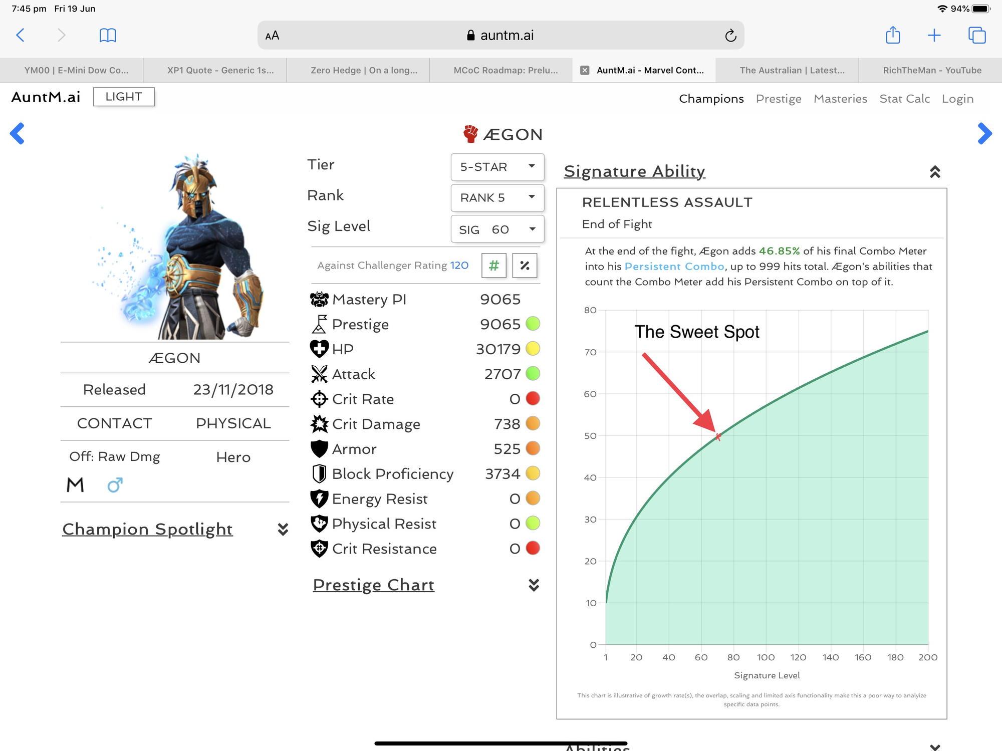1002x751 pixels.
Task: Click Challenger Rating 120 value
Action: (459, 265)
